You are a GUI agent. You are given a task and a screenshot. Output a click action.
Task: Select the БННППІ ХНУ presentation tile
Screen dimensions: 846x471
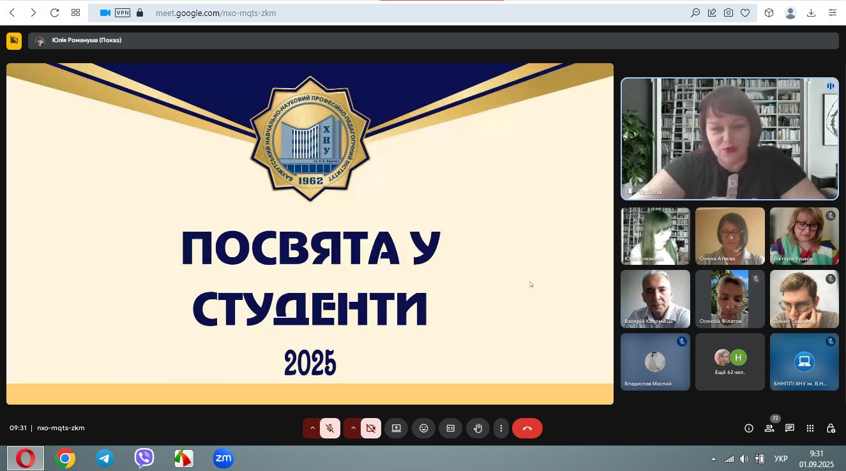pos(804,362)
